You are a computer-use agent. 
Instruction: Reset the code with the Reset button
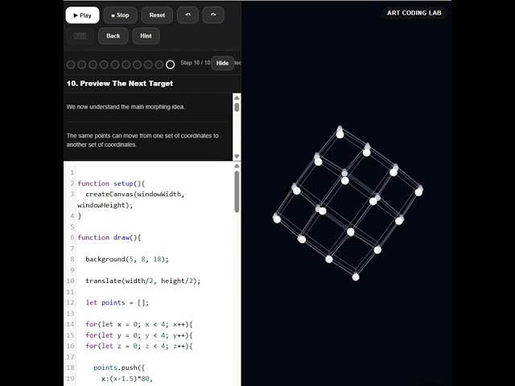click(x=157, y=15)
